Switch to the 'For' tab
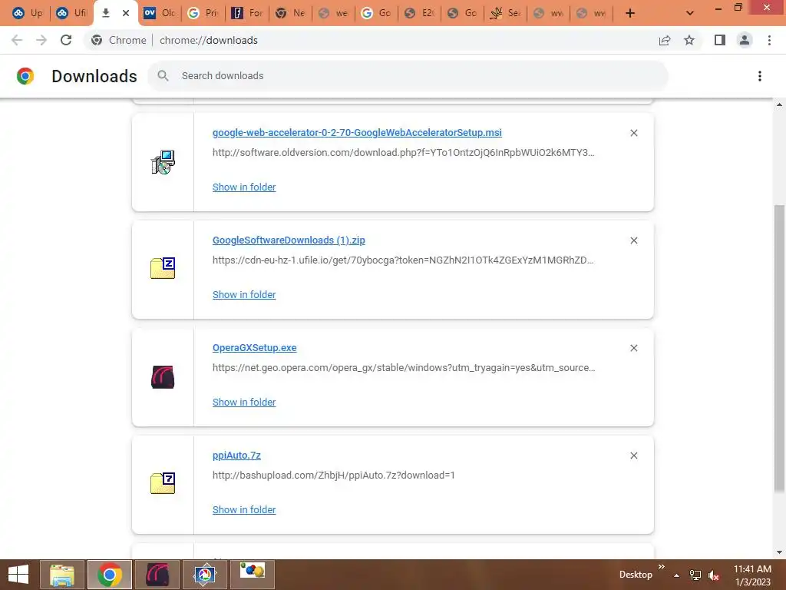This screenshot has height=590, width=786. click(246, 13)
